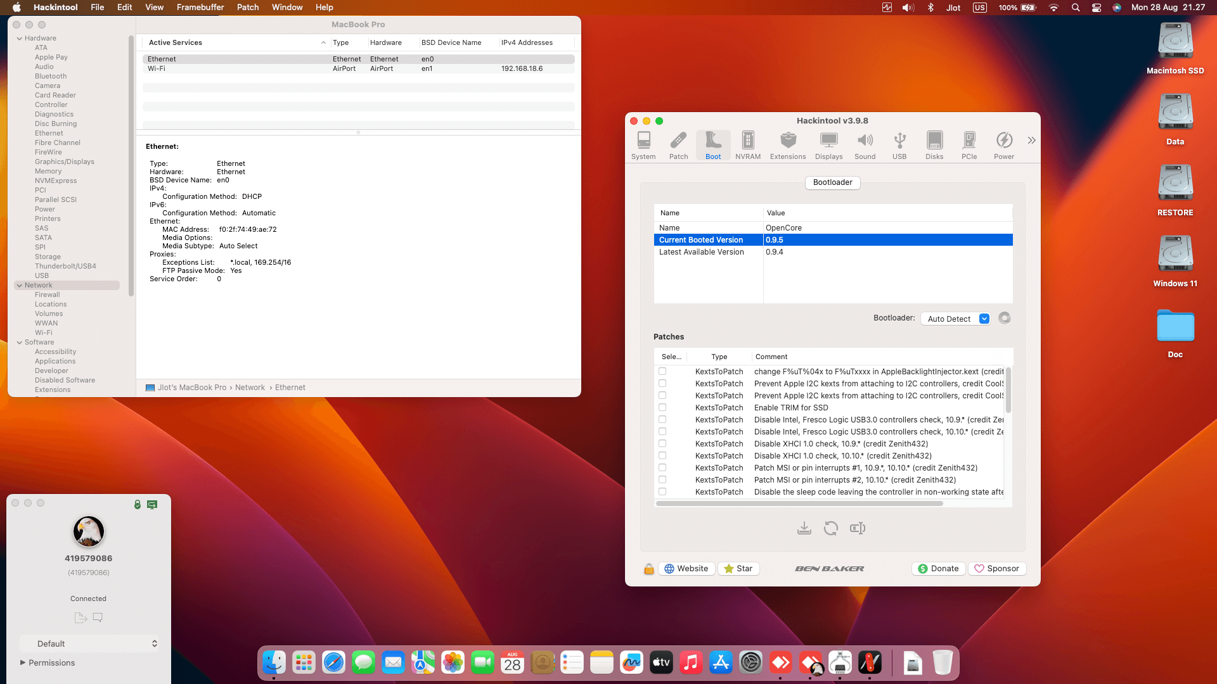This screenshot has height=684, width=1217.
Task: Open the Patch menu in menu bar
Action: 247,8
